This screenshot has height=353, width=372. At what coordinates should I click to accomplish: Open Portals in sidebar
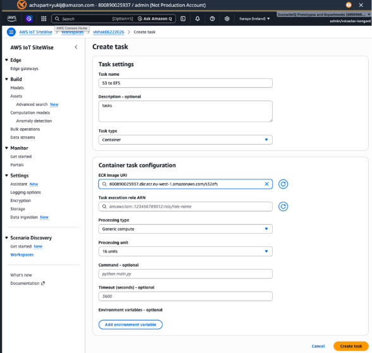pyautogui.click(x=17, y=165)
